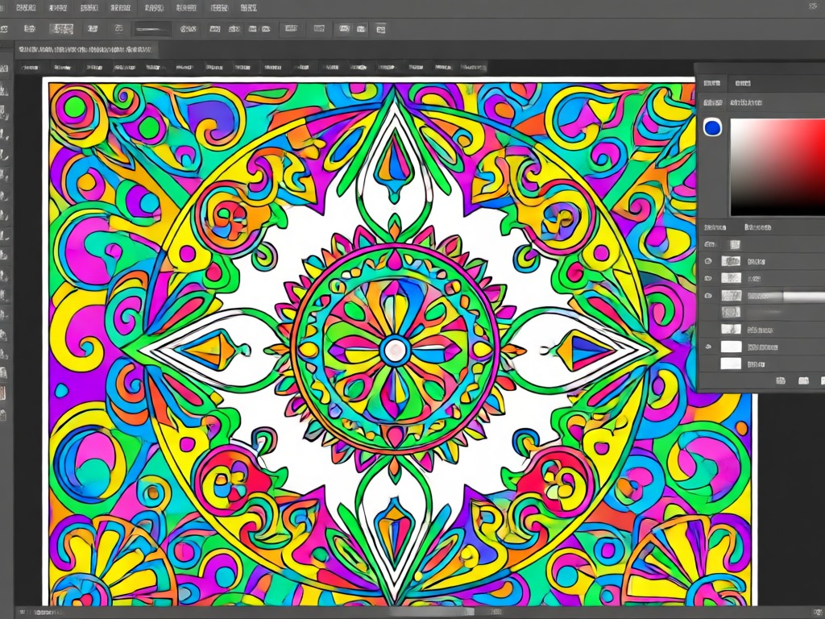Open the last menu in the menu bar
Image resolution: width=825 pixels, height=619 pixels.
[248, 8]
